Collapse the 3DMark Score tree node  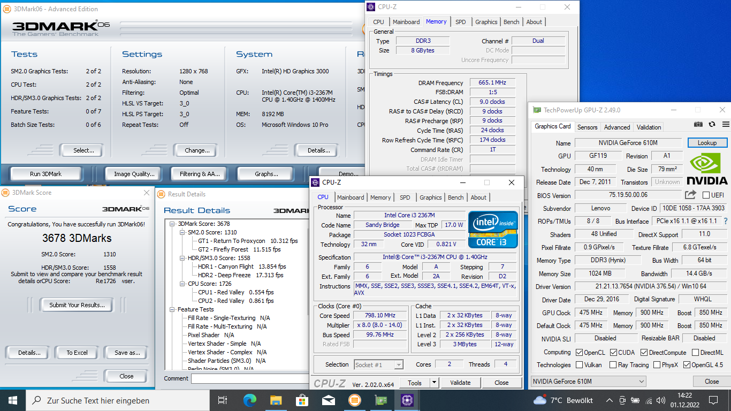pos(173,224)
